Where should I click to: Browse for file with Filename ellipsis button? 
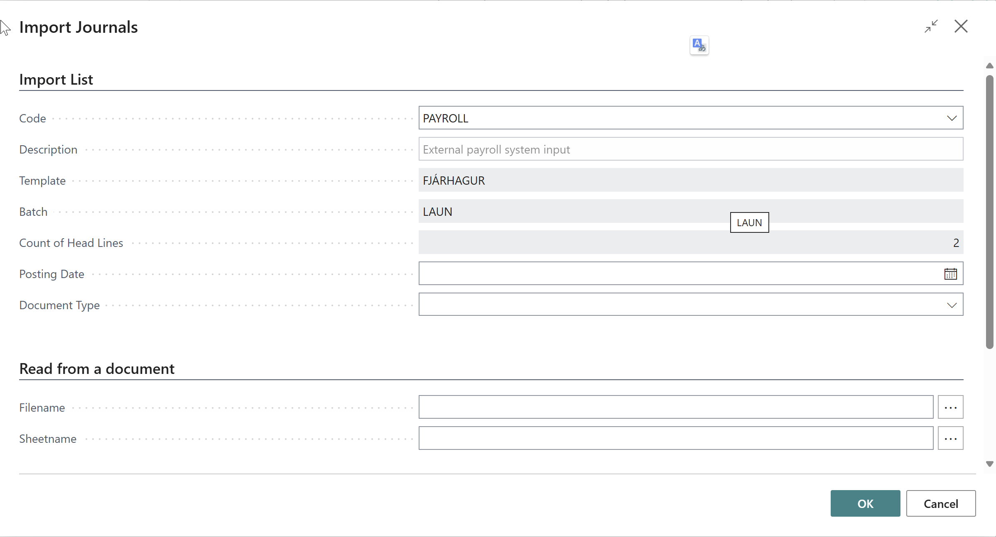[950, 407]
